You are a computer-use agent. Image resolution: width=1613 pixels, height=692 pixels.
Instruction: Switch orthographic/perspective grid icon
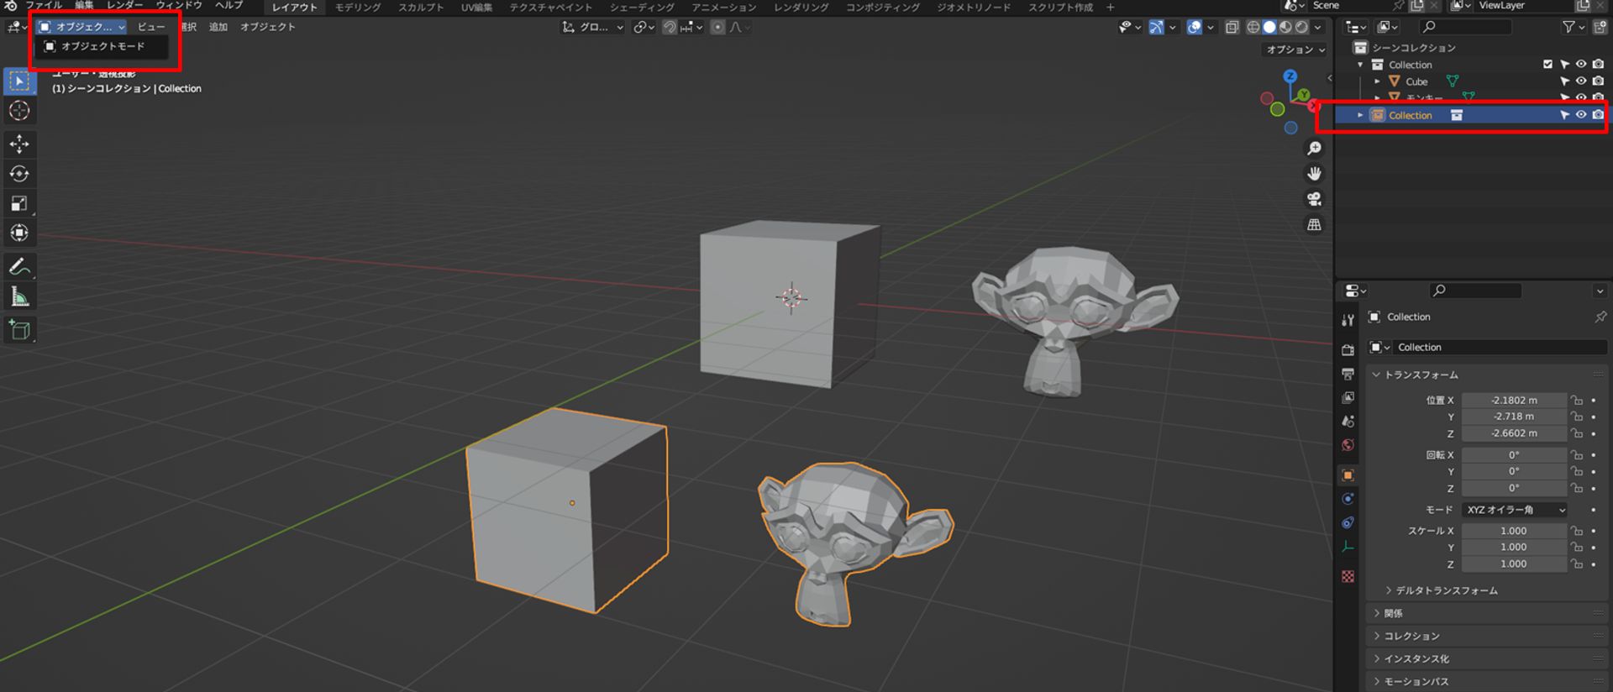[1314, 225]
